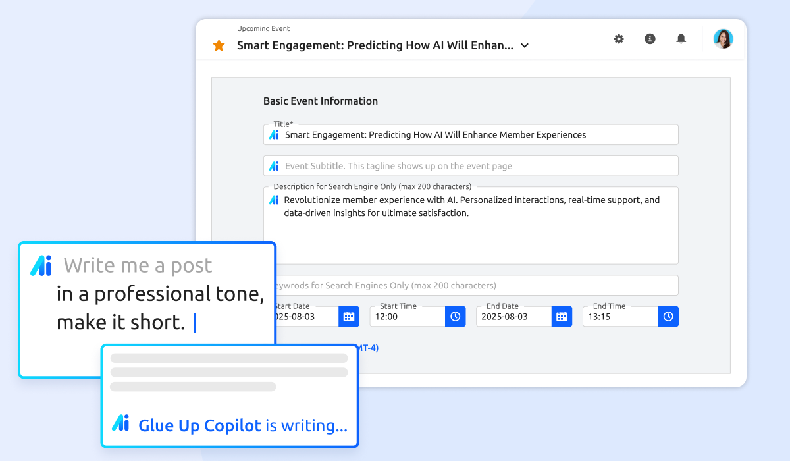Open the Start Date calendar picker
Screen dimensions: 790x461
pyautogui.click(x=349, y=316)
